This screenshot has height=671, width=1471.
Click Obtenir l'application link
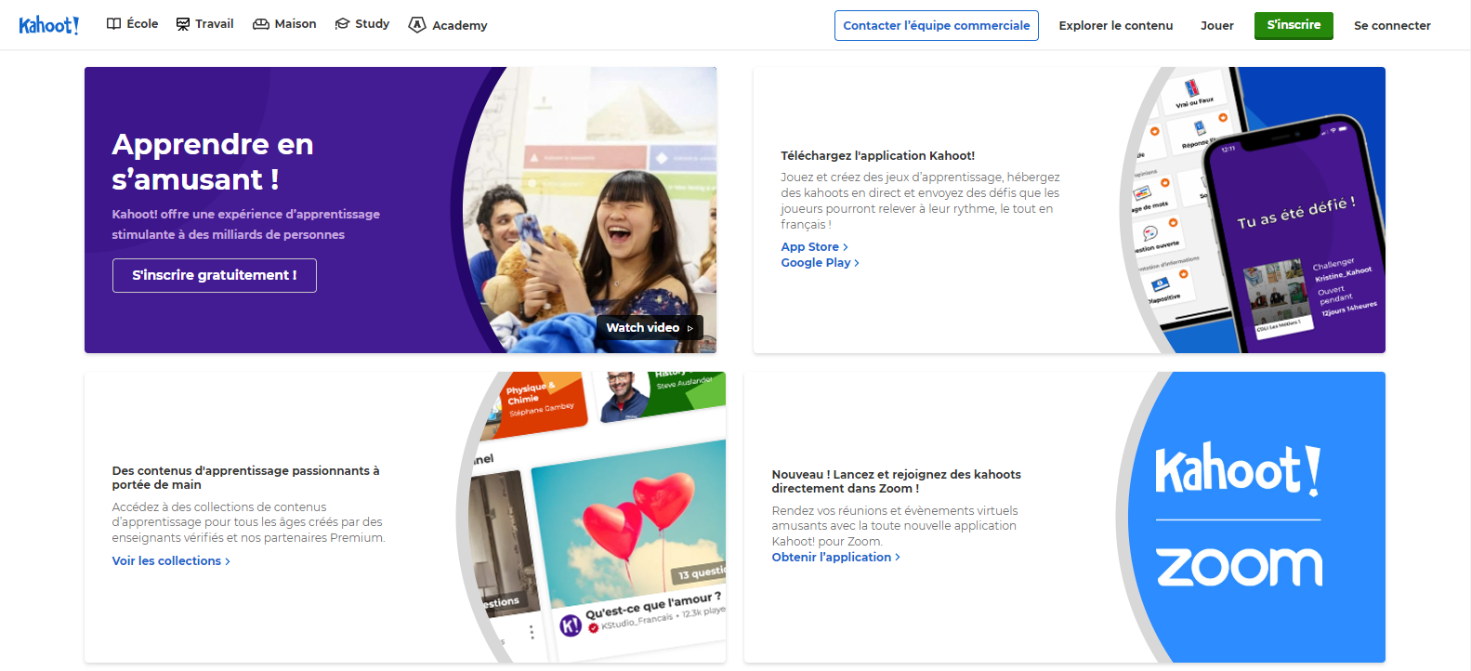pyautogui.click(x=835, y=558)
